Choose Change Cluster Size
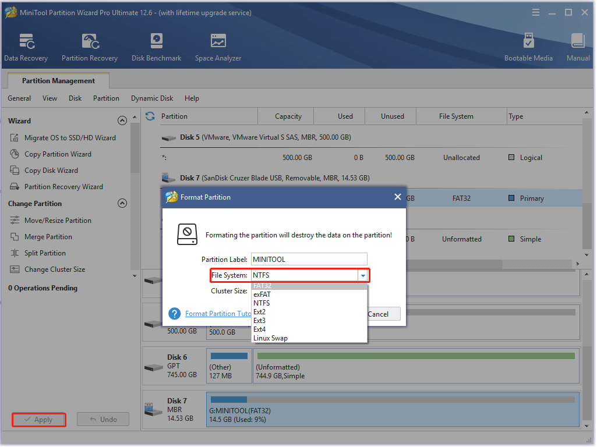 click(x=55, y=269)
